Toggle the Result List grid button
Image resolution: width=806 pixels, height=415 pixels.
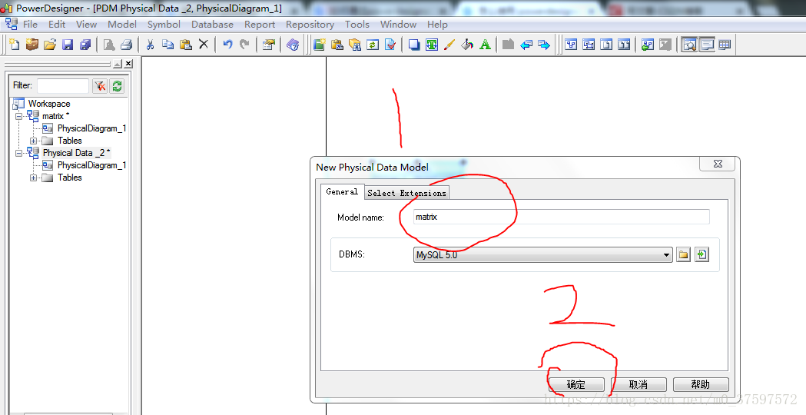[725, 45]
